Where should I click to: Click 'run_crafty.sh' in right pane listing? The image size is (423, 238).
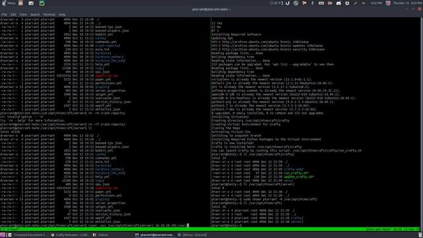(x=296, y=173)
